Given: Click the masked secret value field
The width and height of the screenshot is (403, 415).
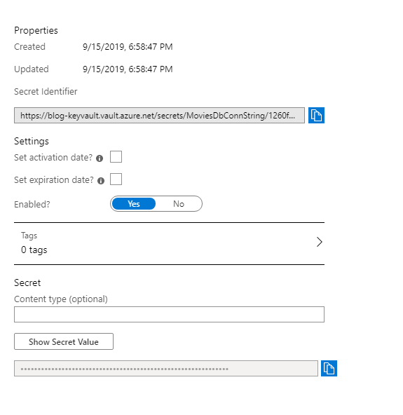Looking at the screenshot, I should [x=166, y=368].
